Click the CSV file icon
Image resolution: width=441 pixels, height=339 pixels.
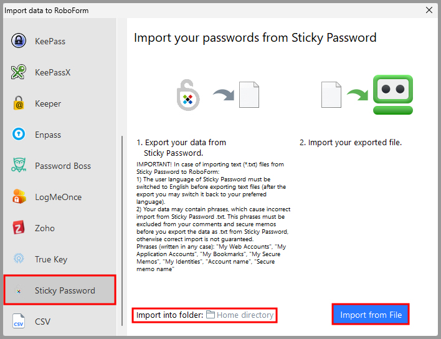pyautogui.click(x=19, y=322)
